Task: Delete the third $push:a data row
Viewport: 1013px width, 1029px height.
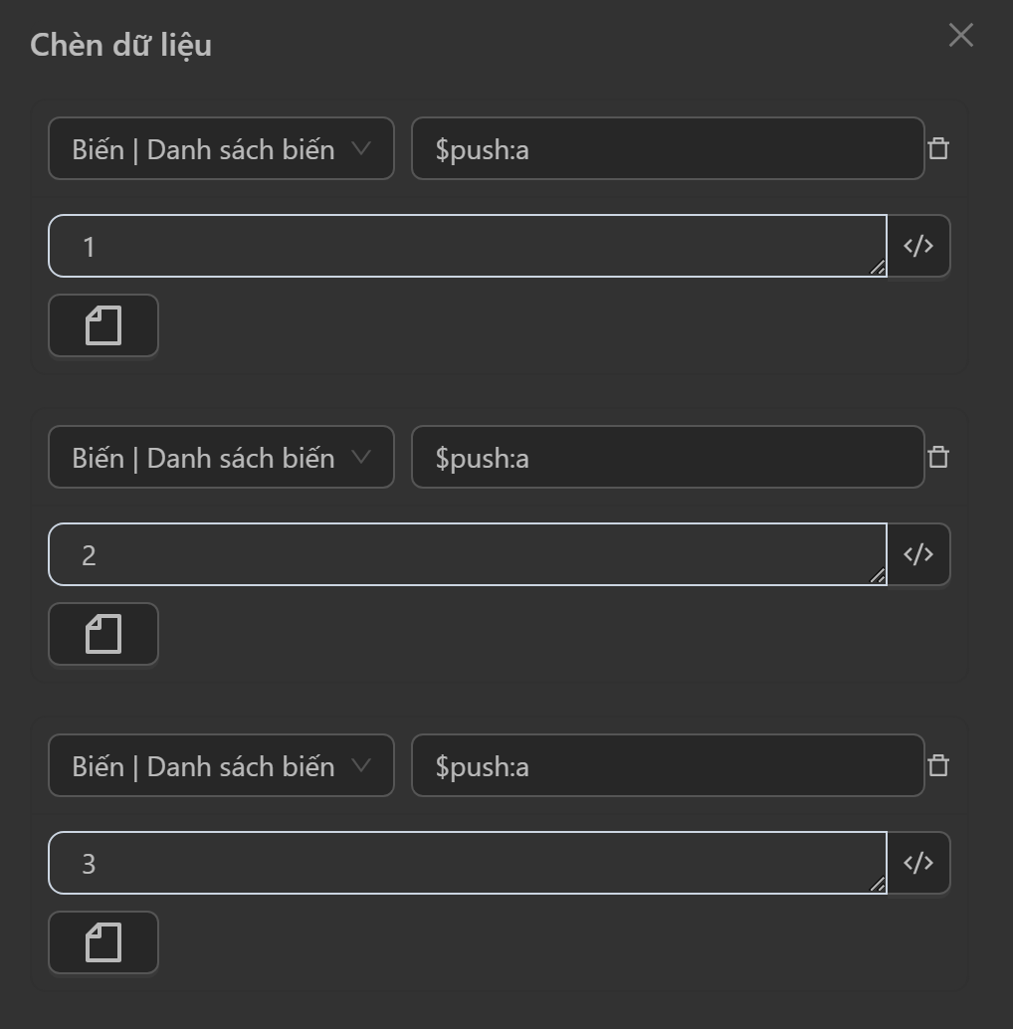Action: (938, 766)
